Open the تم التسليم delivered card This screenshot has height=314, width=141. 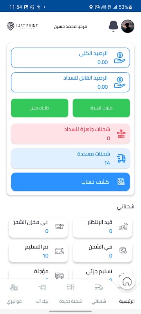pos(38,252)
